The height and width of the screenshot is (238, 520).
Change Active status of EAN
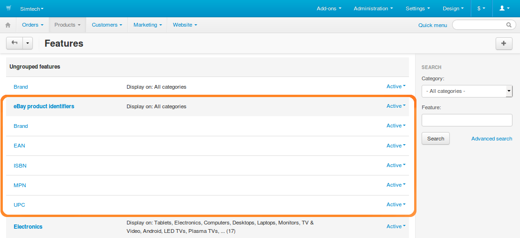(x=396, y=146)
